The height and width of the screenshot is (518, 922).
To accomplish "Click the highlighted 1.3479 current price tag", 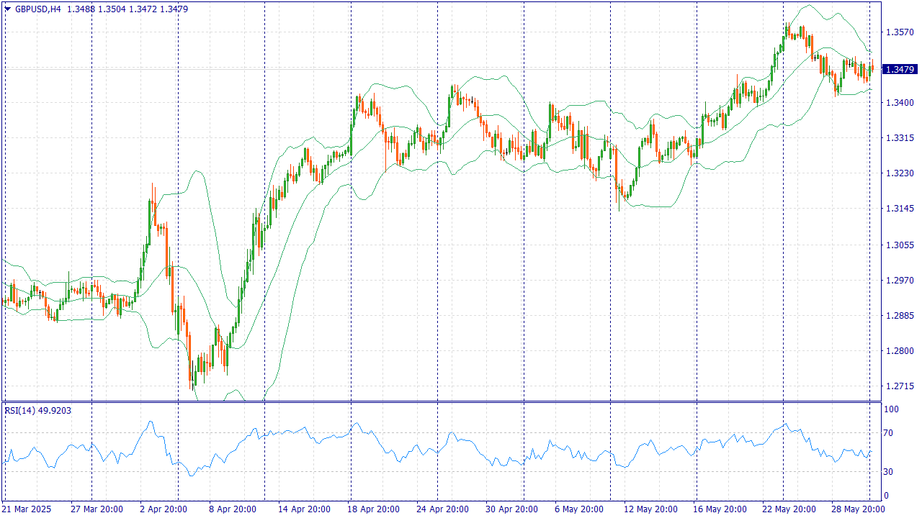I will pyautogui.click(x=900, y=69).
